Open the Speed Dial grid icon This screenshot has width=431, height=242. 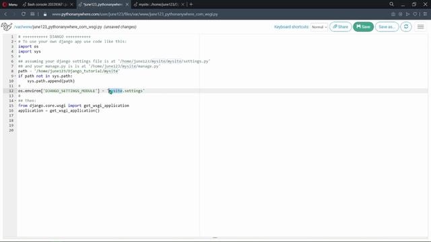32,14
